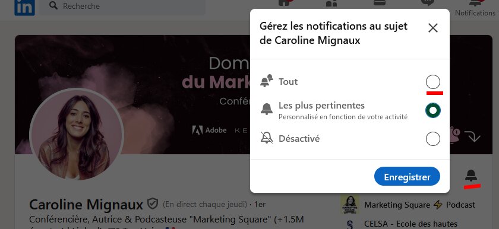499x229 pixels.
Task: Click the double-bell icon next to Tout
Action: coord(267,81)
